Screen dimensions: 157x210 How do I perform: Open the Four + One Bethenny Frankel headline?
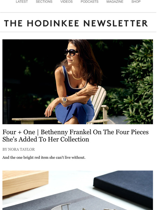coord(76,136)
